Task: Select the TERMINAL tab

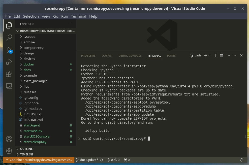Action: (154, 56)
